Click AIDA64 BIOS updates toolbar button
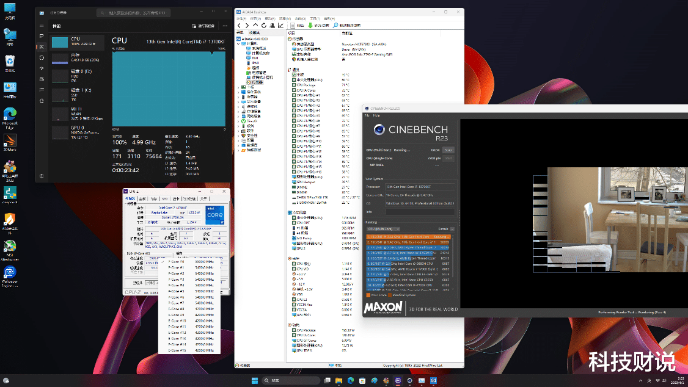The height and width of the screenshot is (387, 688). (x=318, y=26)
